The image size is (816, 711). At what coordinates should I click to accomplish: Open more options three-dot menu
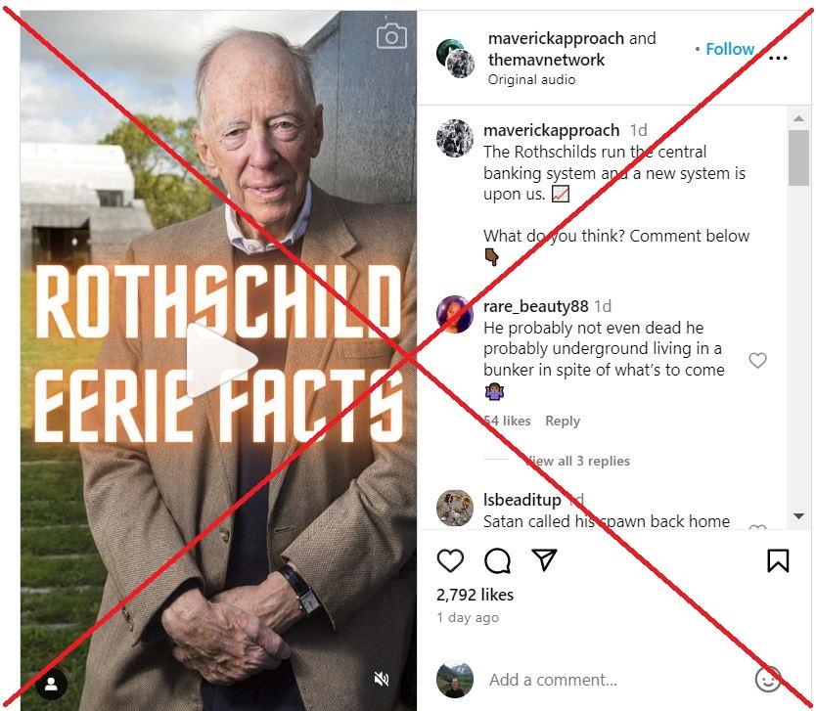[778, 58]
